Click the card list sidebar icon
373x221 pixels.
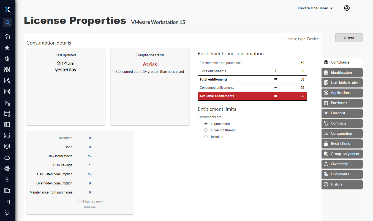[x=7, y=125]
